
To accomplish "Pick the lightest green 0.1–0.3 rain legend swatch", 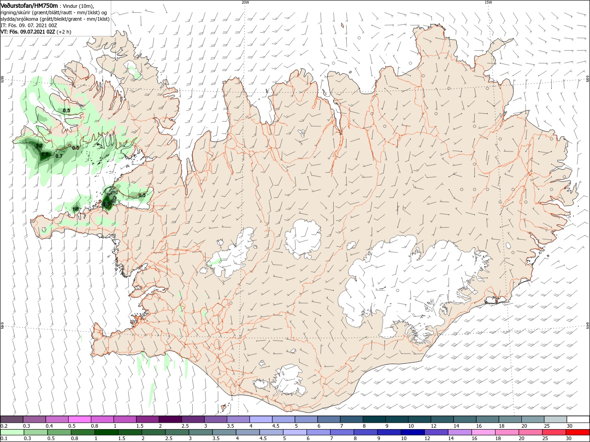I will pos(12,432).
